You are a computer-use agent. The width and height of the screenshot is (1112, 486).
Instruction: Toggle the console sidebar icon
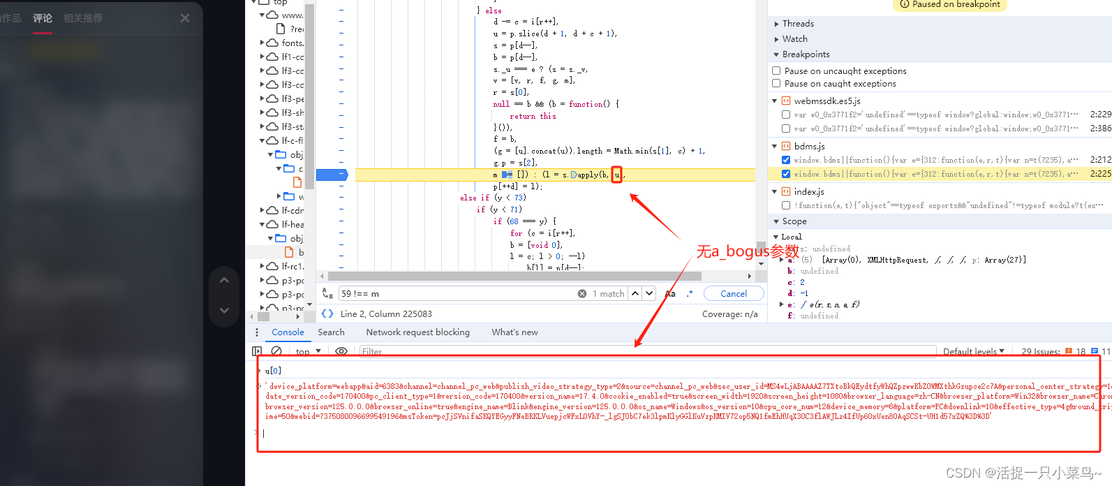point(257,351)
